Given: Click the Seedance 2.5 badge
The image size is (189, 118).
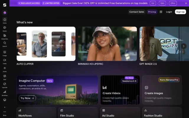Looking at the screenshot, I should point(129,81).
